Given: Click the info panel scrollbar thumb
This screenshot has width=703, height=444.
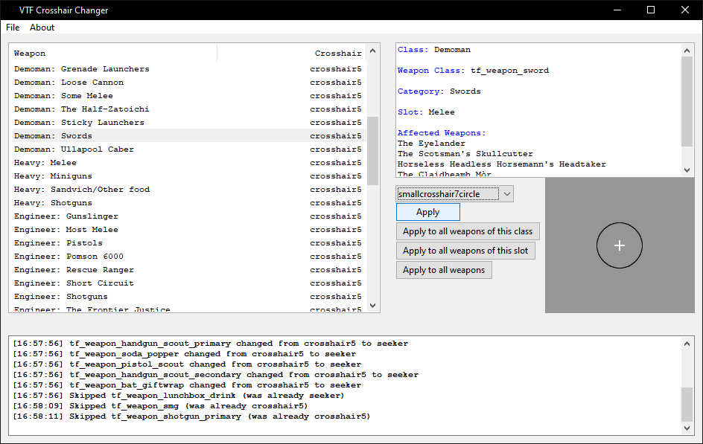Looking at the screenshot, I should click(x=687, y=102).
